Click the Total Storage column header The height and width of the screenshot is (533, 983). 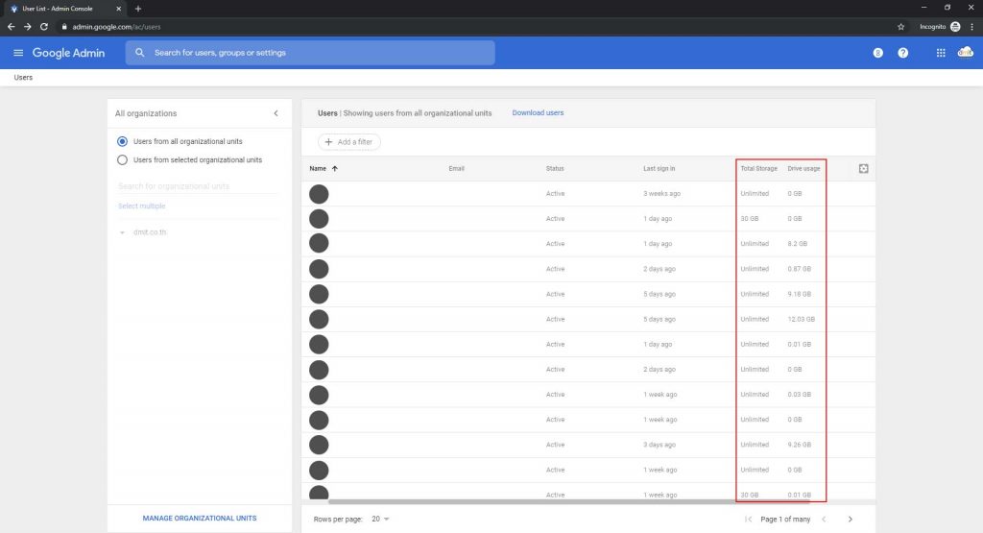[758, 169]
